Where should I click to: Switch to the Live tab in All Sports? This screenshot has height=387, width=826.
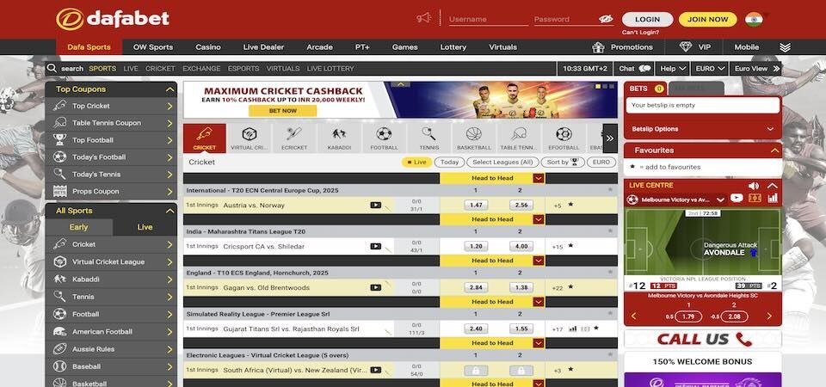145,227
